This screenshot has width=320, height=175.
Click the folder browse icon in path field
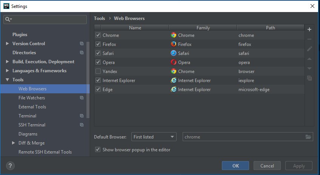tap(308, 137)
